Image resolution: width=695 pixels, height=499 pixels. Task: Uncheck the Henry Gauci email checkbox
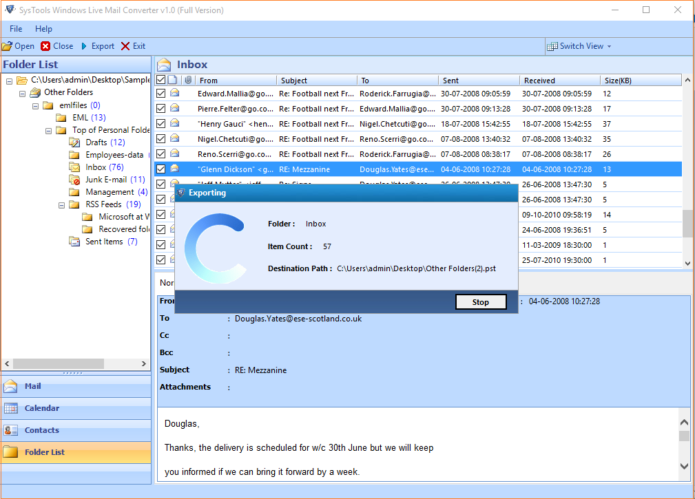pyautogui.click(x=161, y=123)
